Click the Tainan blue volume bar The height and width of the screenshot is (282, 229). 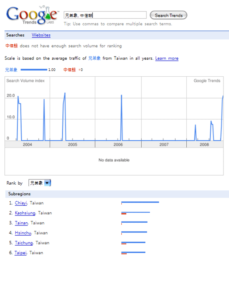click(x=134, y=222)
